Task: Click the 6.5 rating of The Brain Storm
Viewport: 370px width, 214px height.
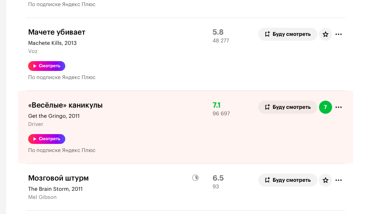Action: click(x=218, y=178)
